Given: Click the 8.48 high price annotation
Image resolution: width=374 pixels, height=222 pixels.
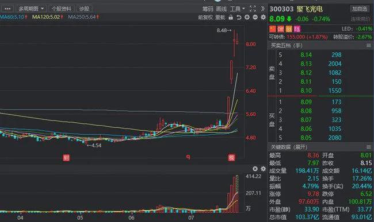Looking at the screenshot, I should tap(224, 30).
